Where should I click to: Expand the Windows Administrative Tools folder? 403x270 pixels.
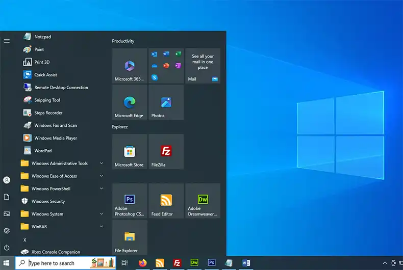pos(59,164)
